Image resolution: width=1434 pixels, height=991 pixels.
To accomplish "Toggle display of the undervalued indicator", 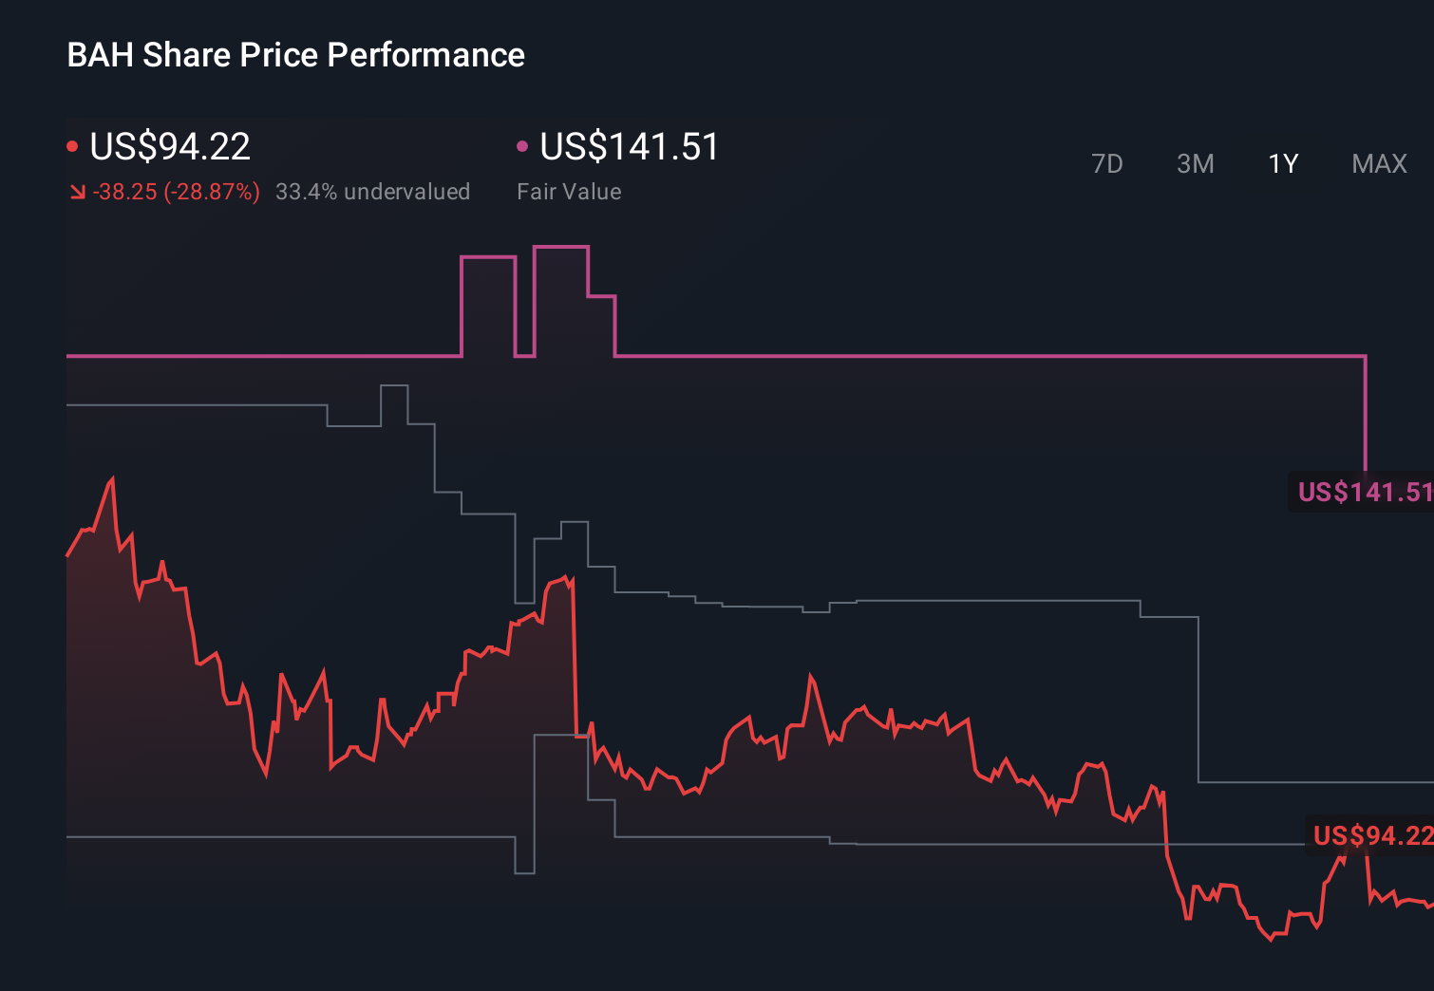I will (x=373, y=192).
